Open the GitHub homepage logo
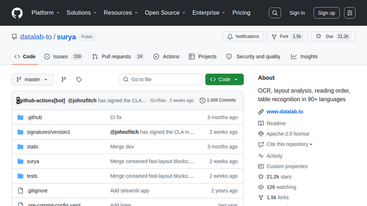This screenshot has width=367, height=206. [17, 13]
